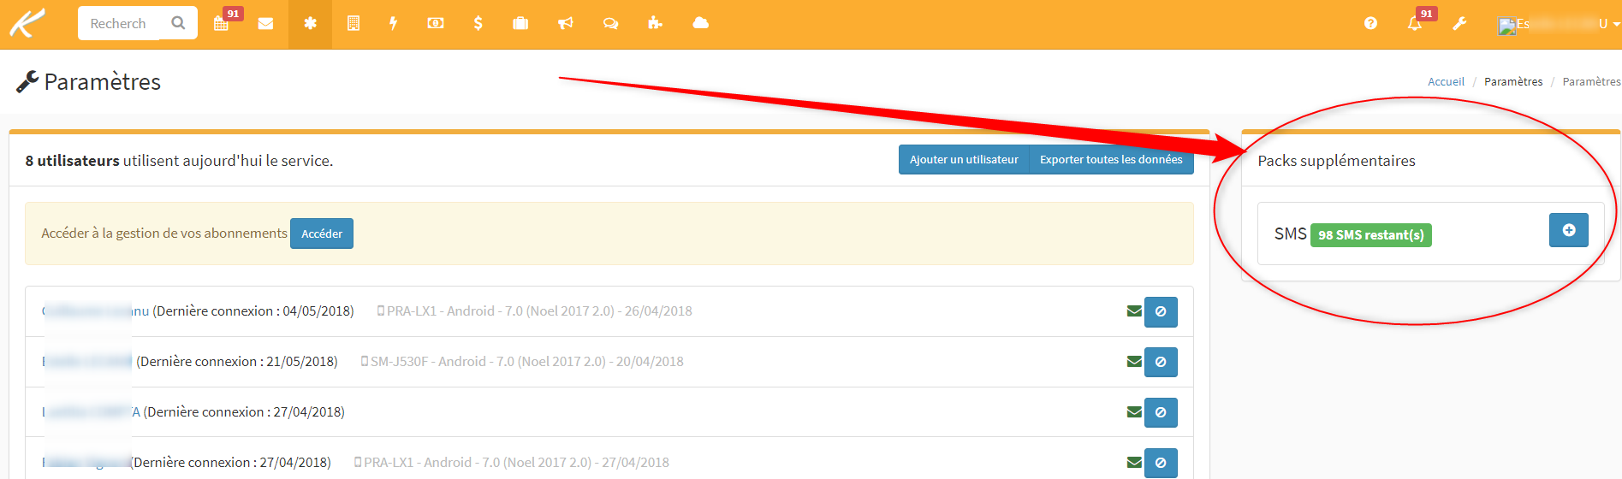The image size is (1622, 479).
Task: Open the building icon in navbar
Action: [x=353, y=24]
